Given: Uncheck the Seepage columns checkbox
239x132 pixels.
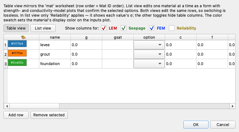Looking at the screenshot, I should 124,28.
